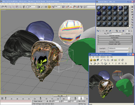
Task: Expand the Maps rollout
Action: pyautogui.click(x=114, y=40)
